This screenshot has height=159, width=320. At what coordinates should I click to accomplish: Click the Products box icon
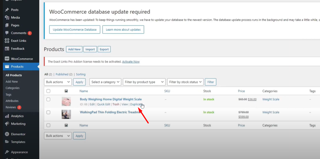click(7, 67)
